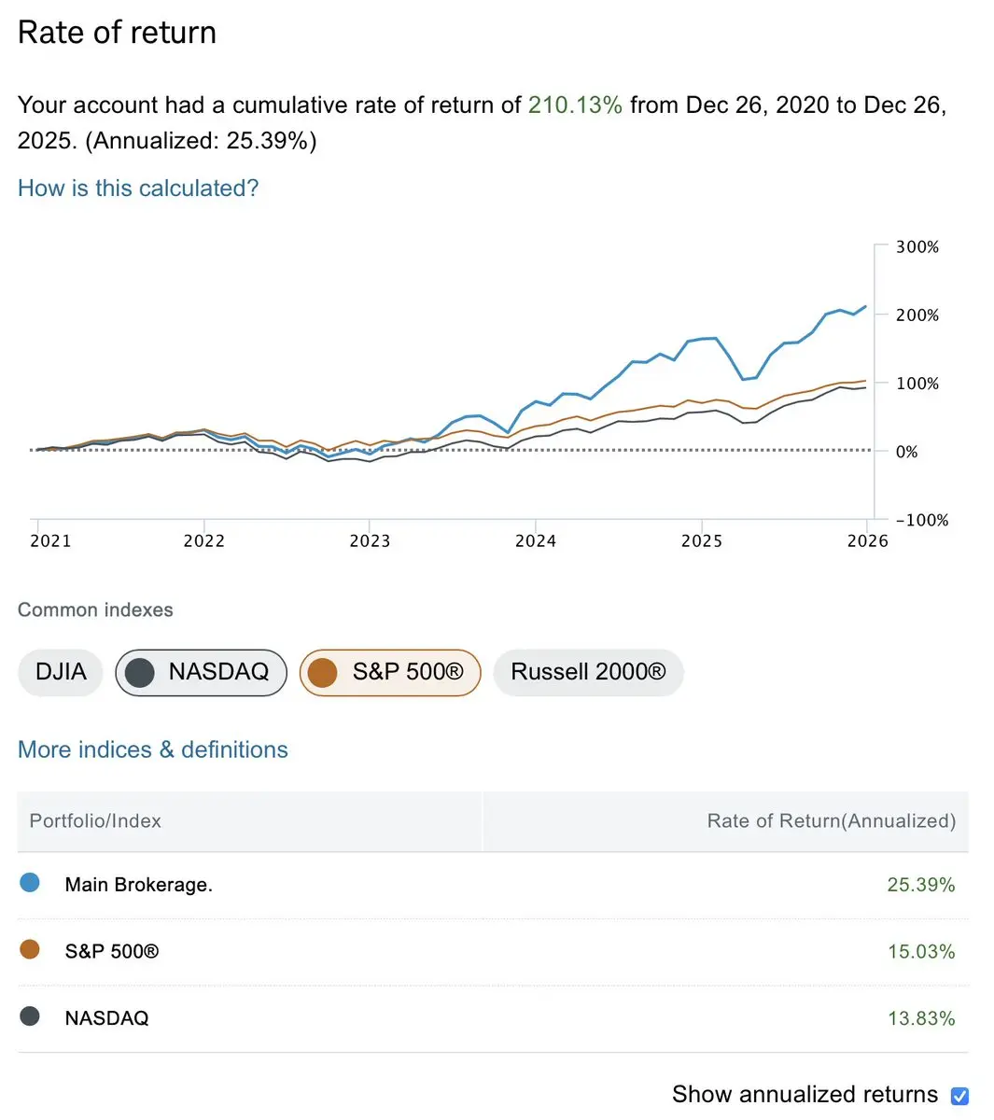Open How is this calculated link
This screenshot has width=994, height=1120.
coord(138,189)
